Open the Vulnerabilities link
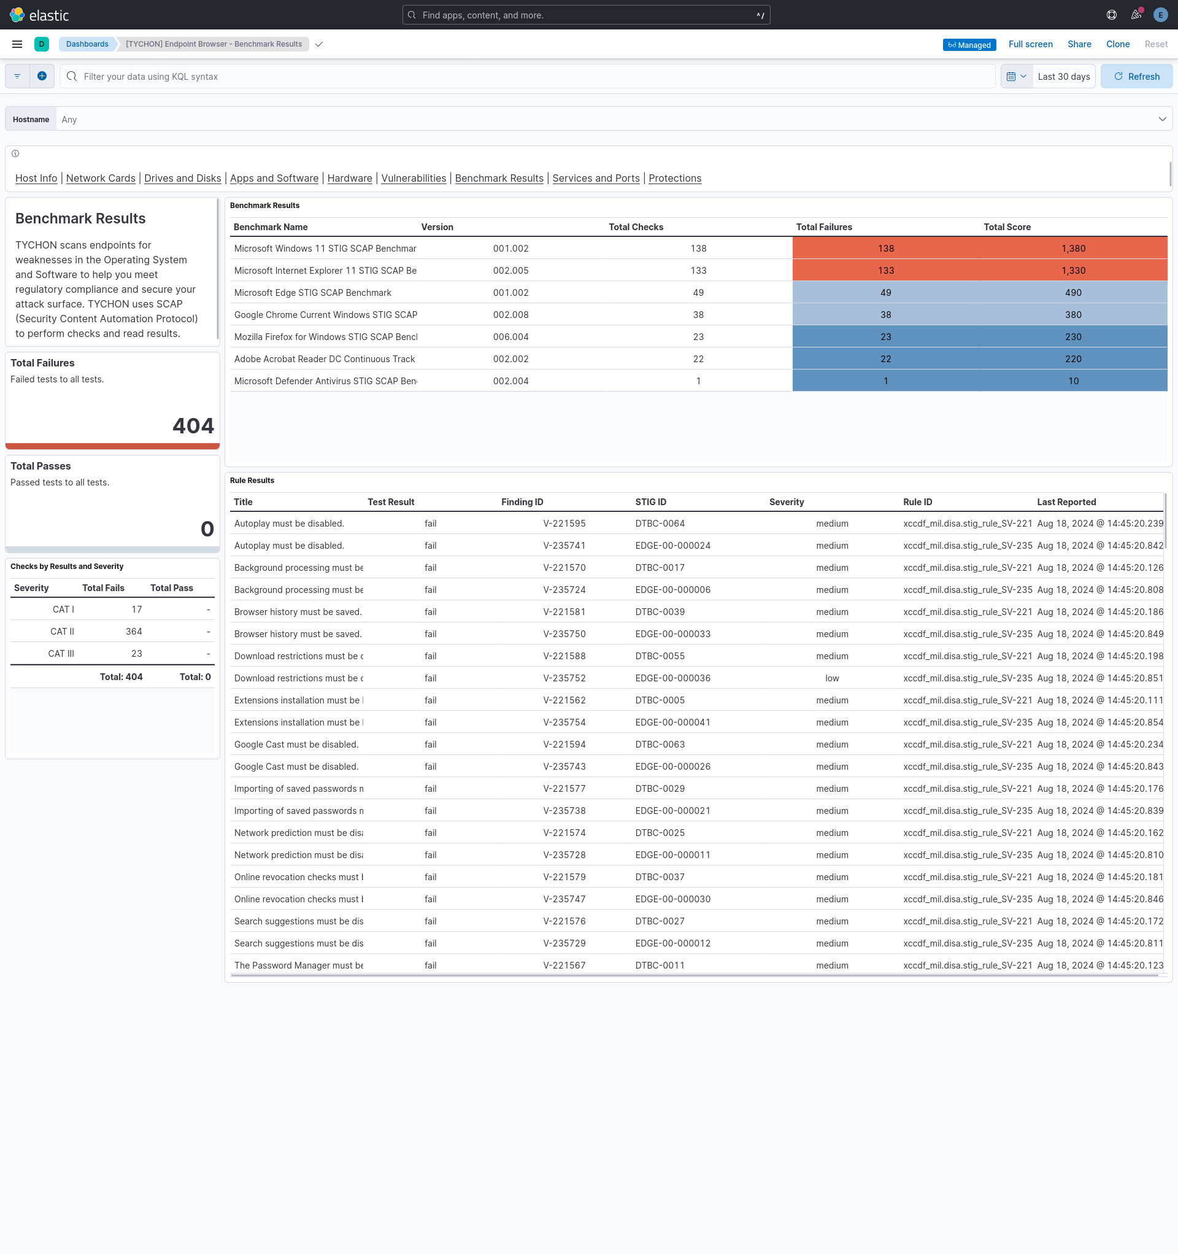 (x=414, y=178)
